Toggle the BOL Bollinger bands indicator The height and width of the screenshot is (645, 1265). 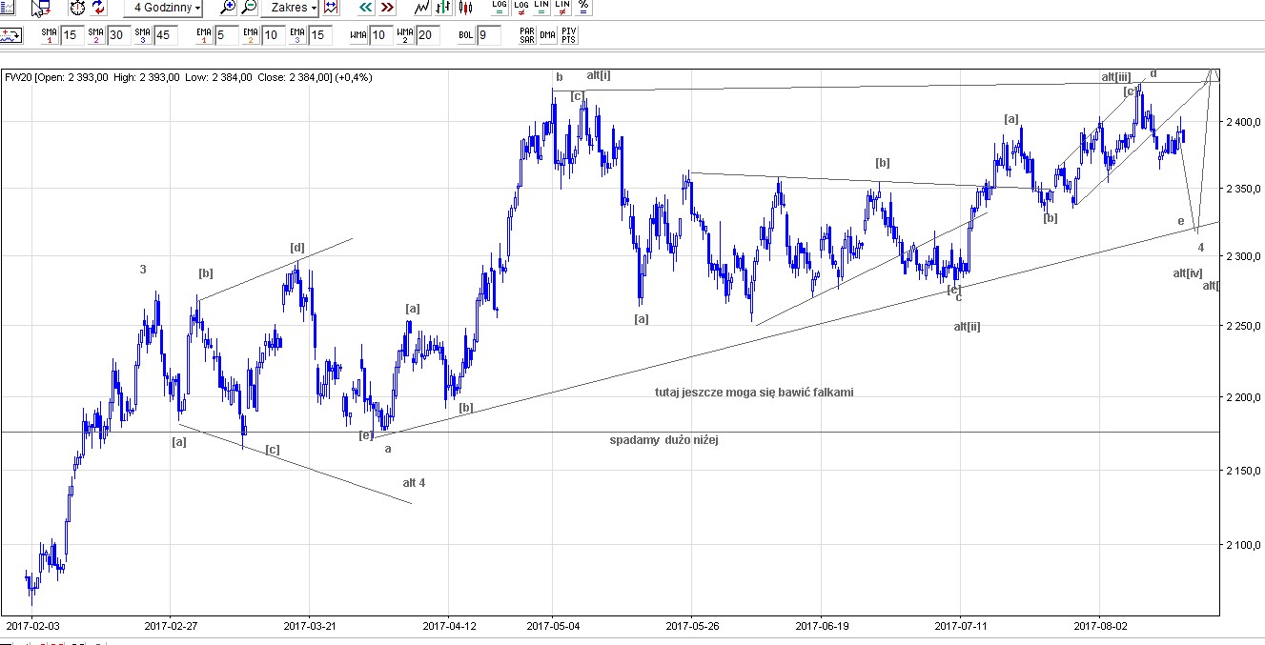pos(465,35)
